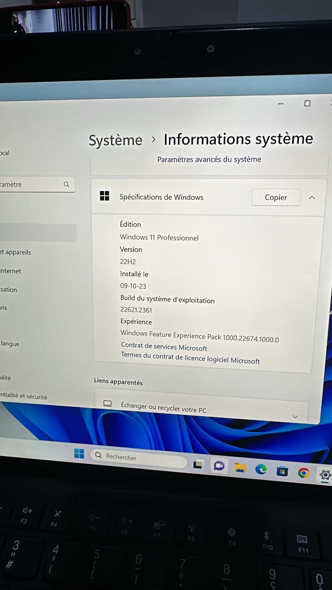The height and width of the screenshot is (590, 332).
Task: Maximize the Settings window
Action: click(307, 103)
